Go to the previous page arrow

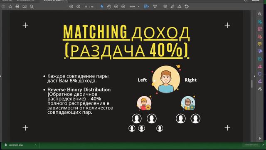(71, 7)
